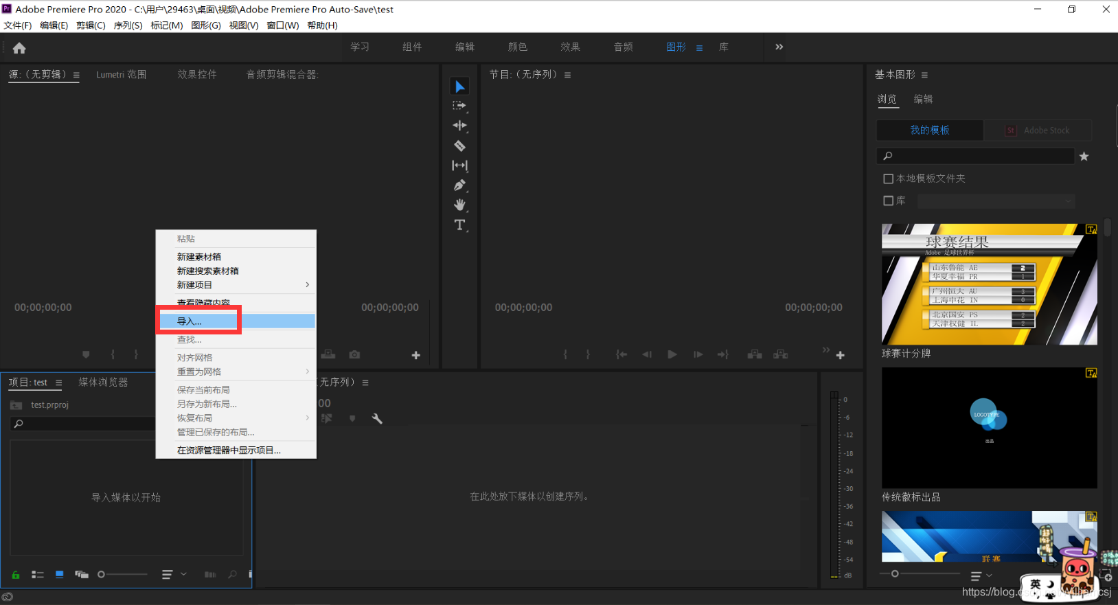Enable the 本地模板文件夹 checkbox
1118x605 pixels.
[x=888, y=179]
